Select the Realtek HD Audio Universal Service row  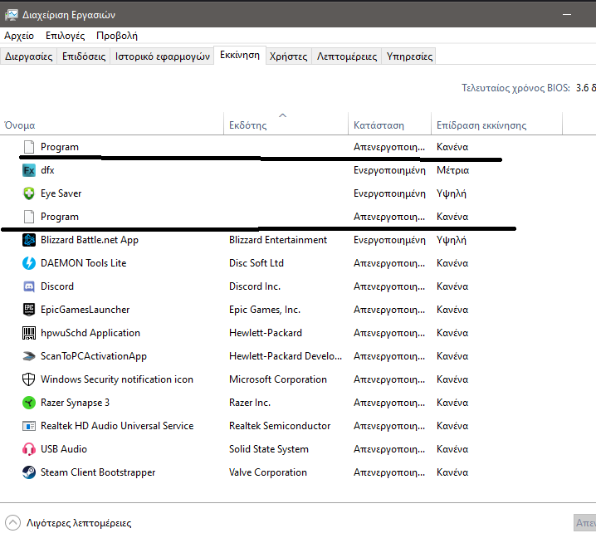[116, 426]
